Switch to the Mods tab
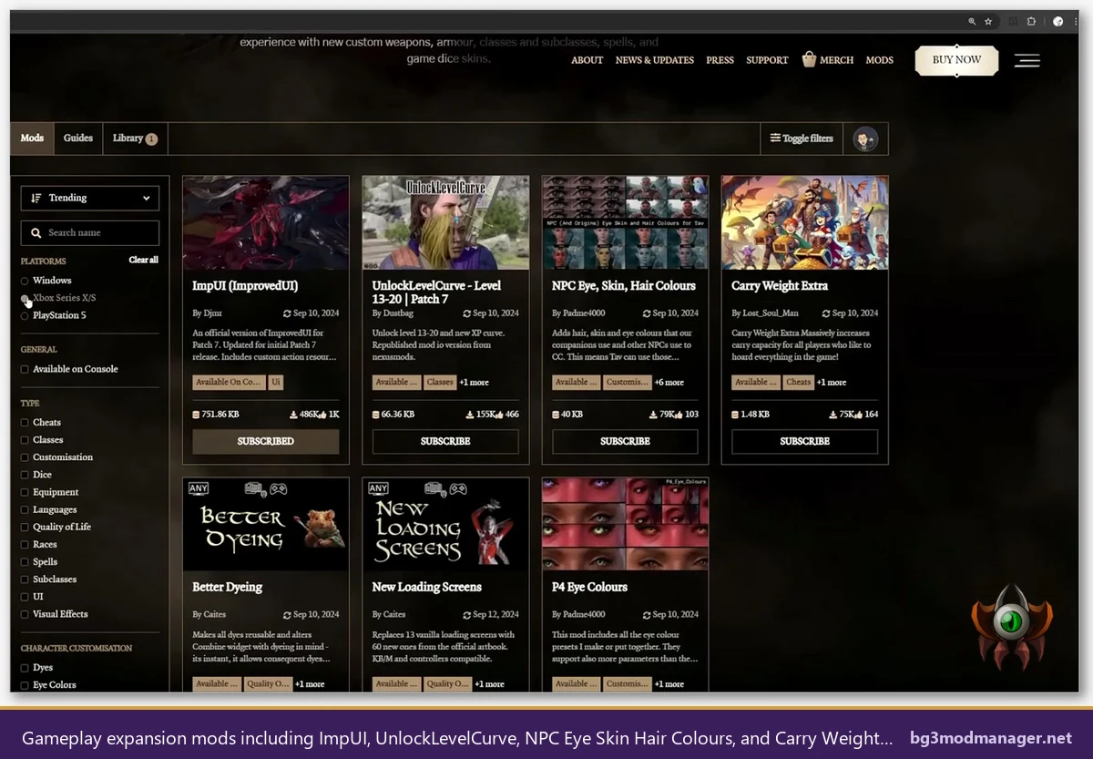 tap(32, 138)
